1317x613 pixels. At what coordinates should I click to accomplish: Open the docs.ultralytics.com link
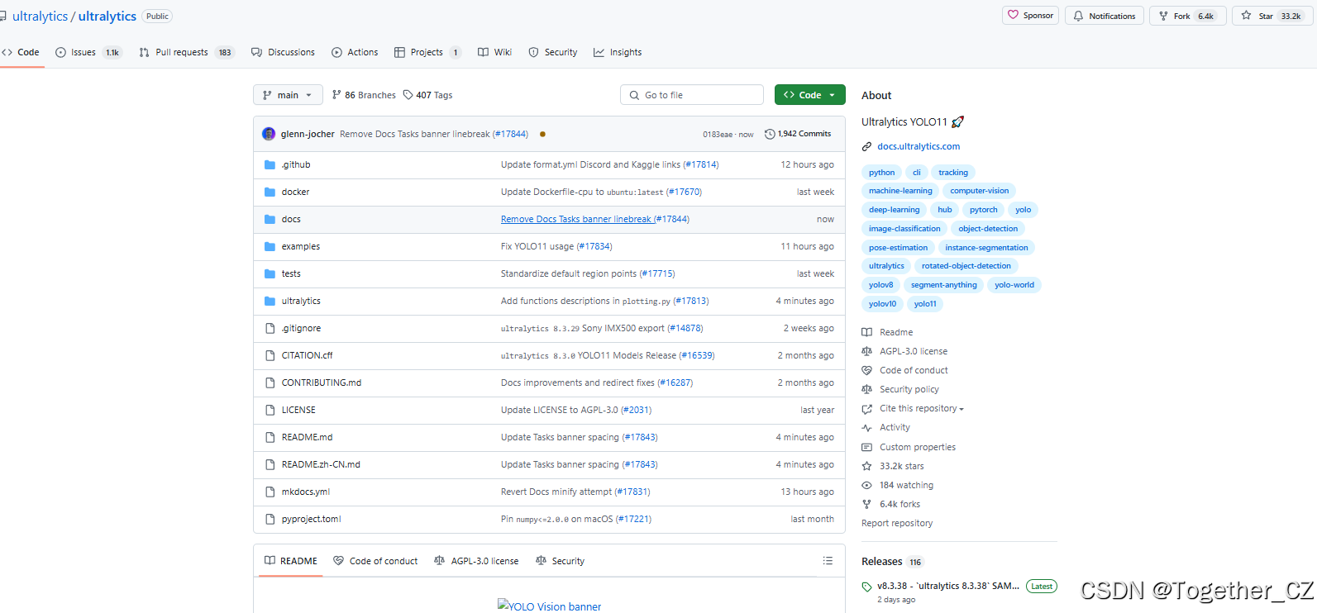(x=919, y=147)
